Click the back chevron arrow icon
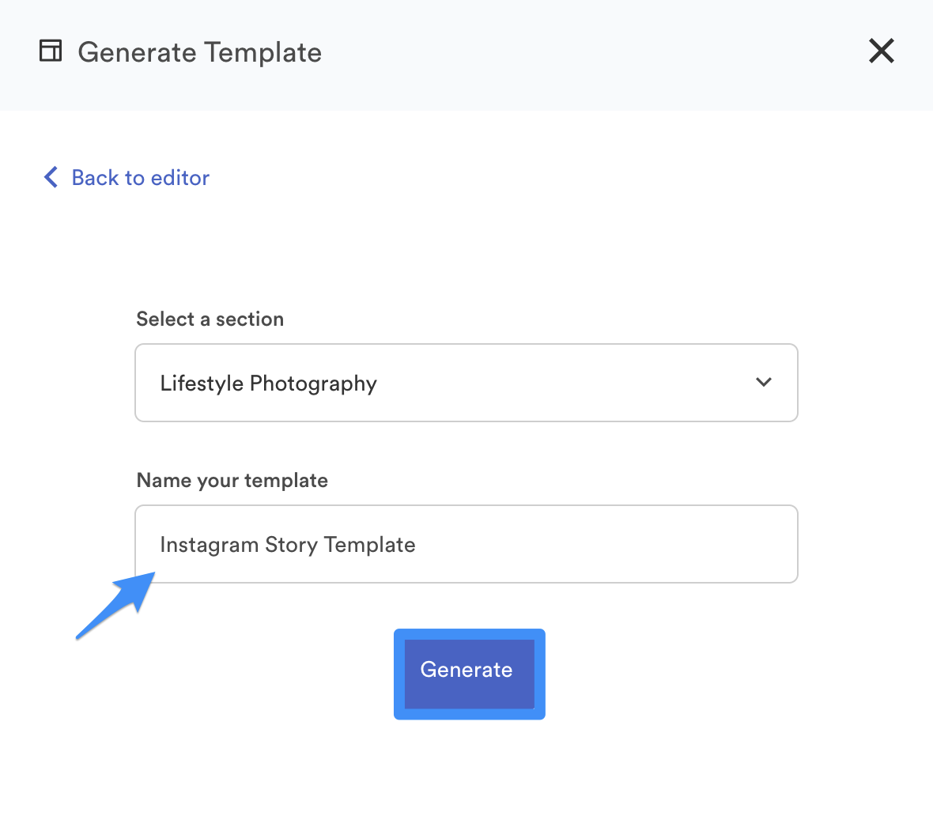 pyautogui.click(x=51, y=177)
